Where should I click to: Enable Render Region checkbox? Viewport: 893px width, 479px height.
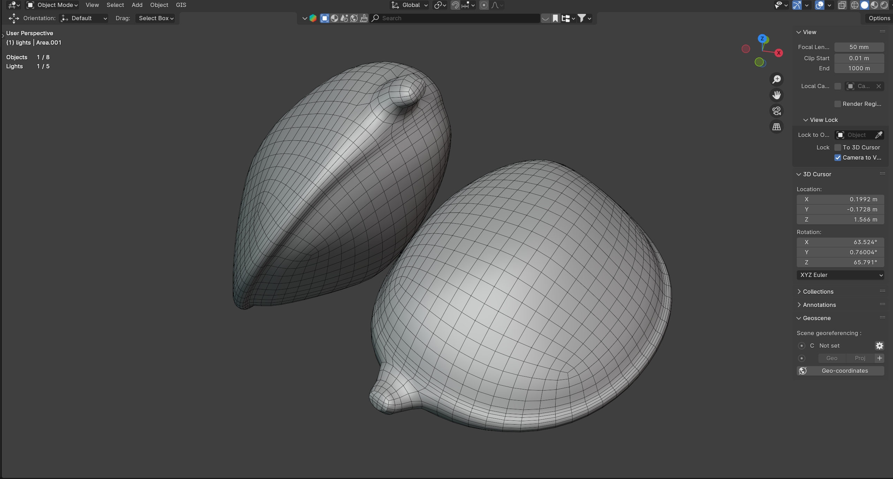point(838,104)
